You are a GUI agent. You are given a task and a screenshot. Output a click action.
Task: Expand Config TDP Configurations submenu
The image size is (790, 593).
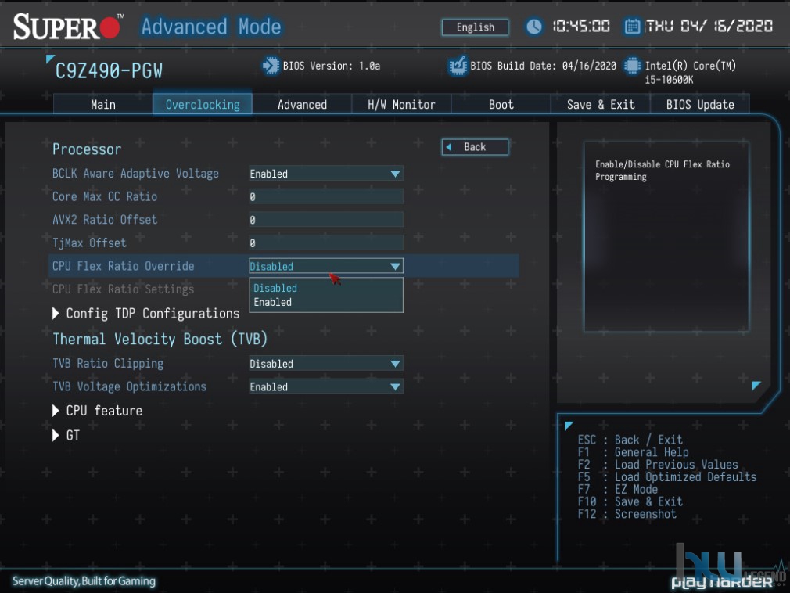(x=146, y=314)
